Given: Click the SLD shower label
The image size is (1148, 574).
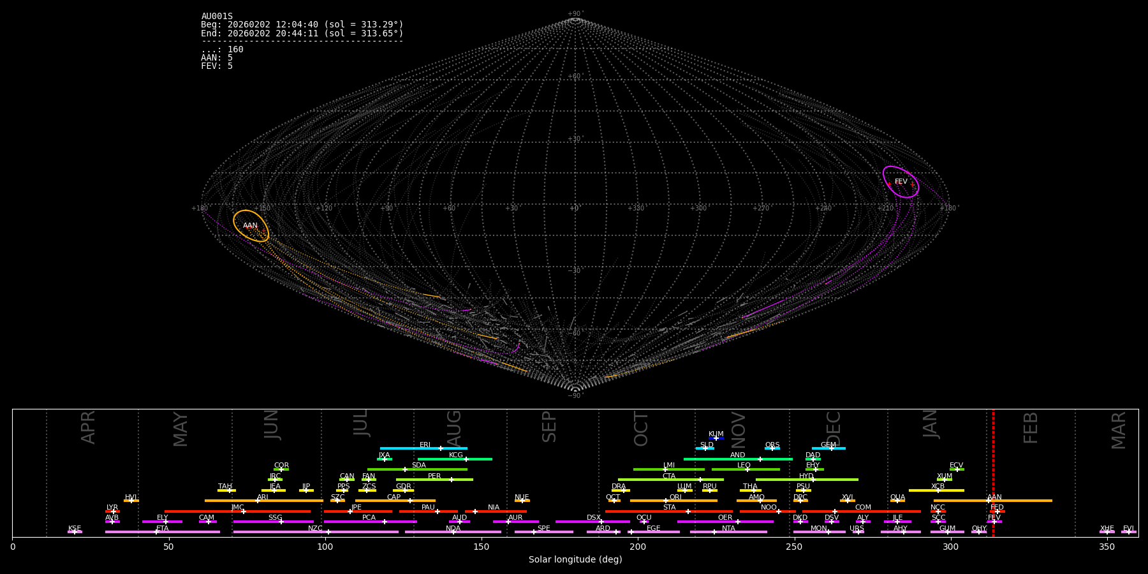Looking at the screenshot, I should point(707,445).
